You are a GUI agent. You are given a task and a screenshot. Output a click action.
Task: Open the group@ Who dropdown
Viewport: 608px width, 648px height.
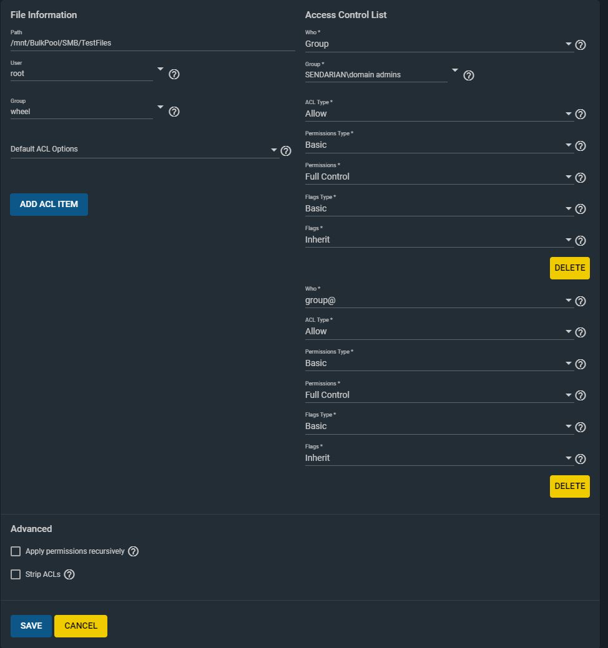tap(439, 301)
